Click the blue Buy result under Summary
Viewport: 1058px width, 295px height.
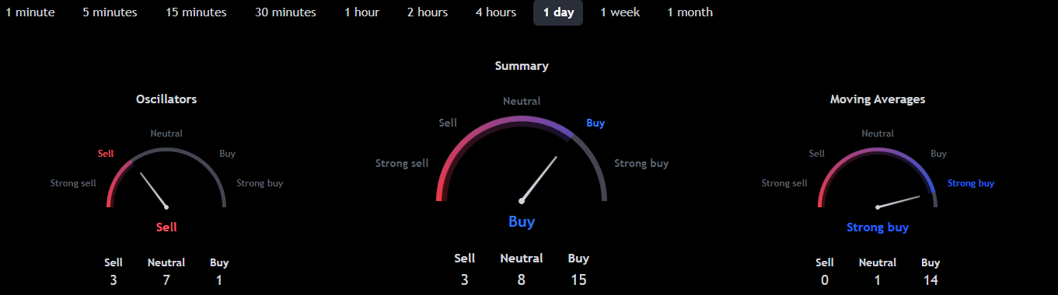pyautogui.click(x=522, y=222)
